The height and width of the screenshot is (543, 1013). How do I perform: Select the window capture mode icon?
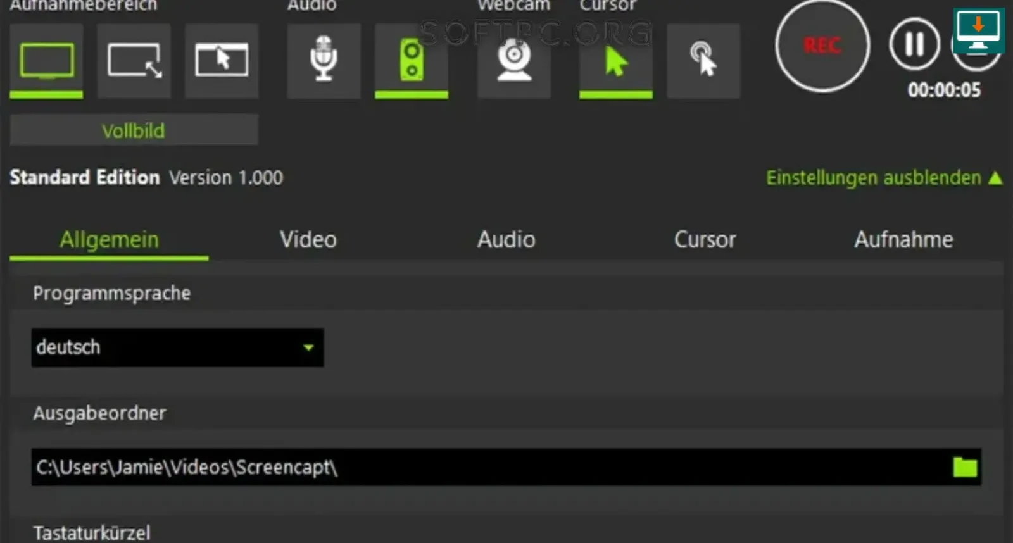(x=222, y=61)
